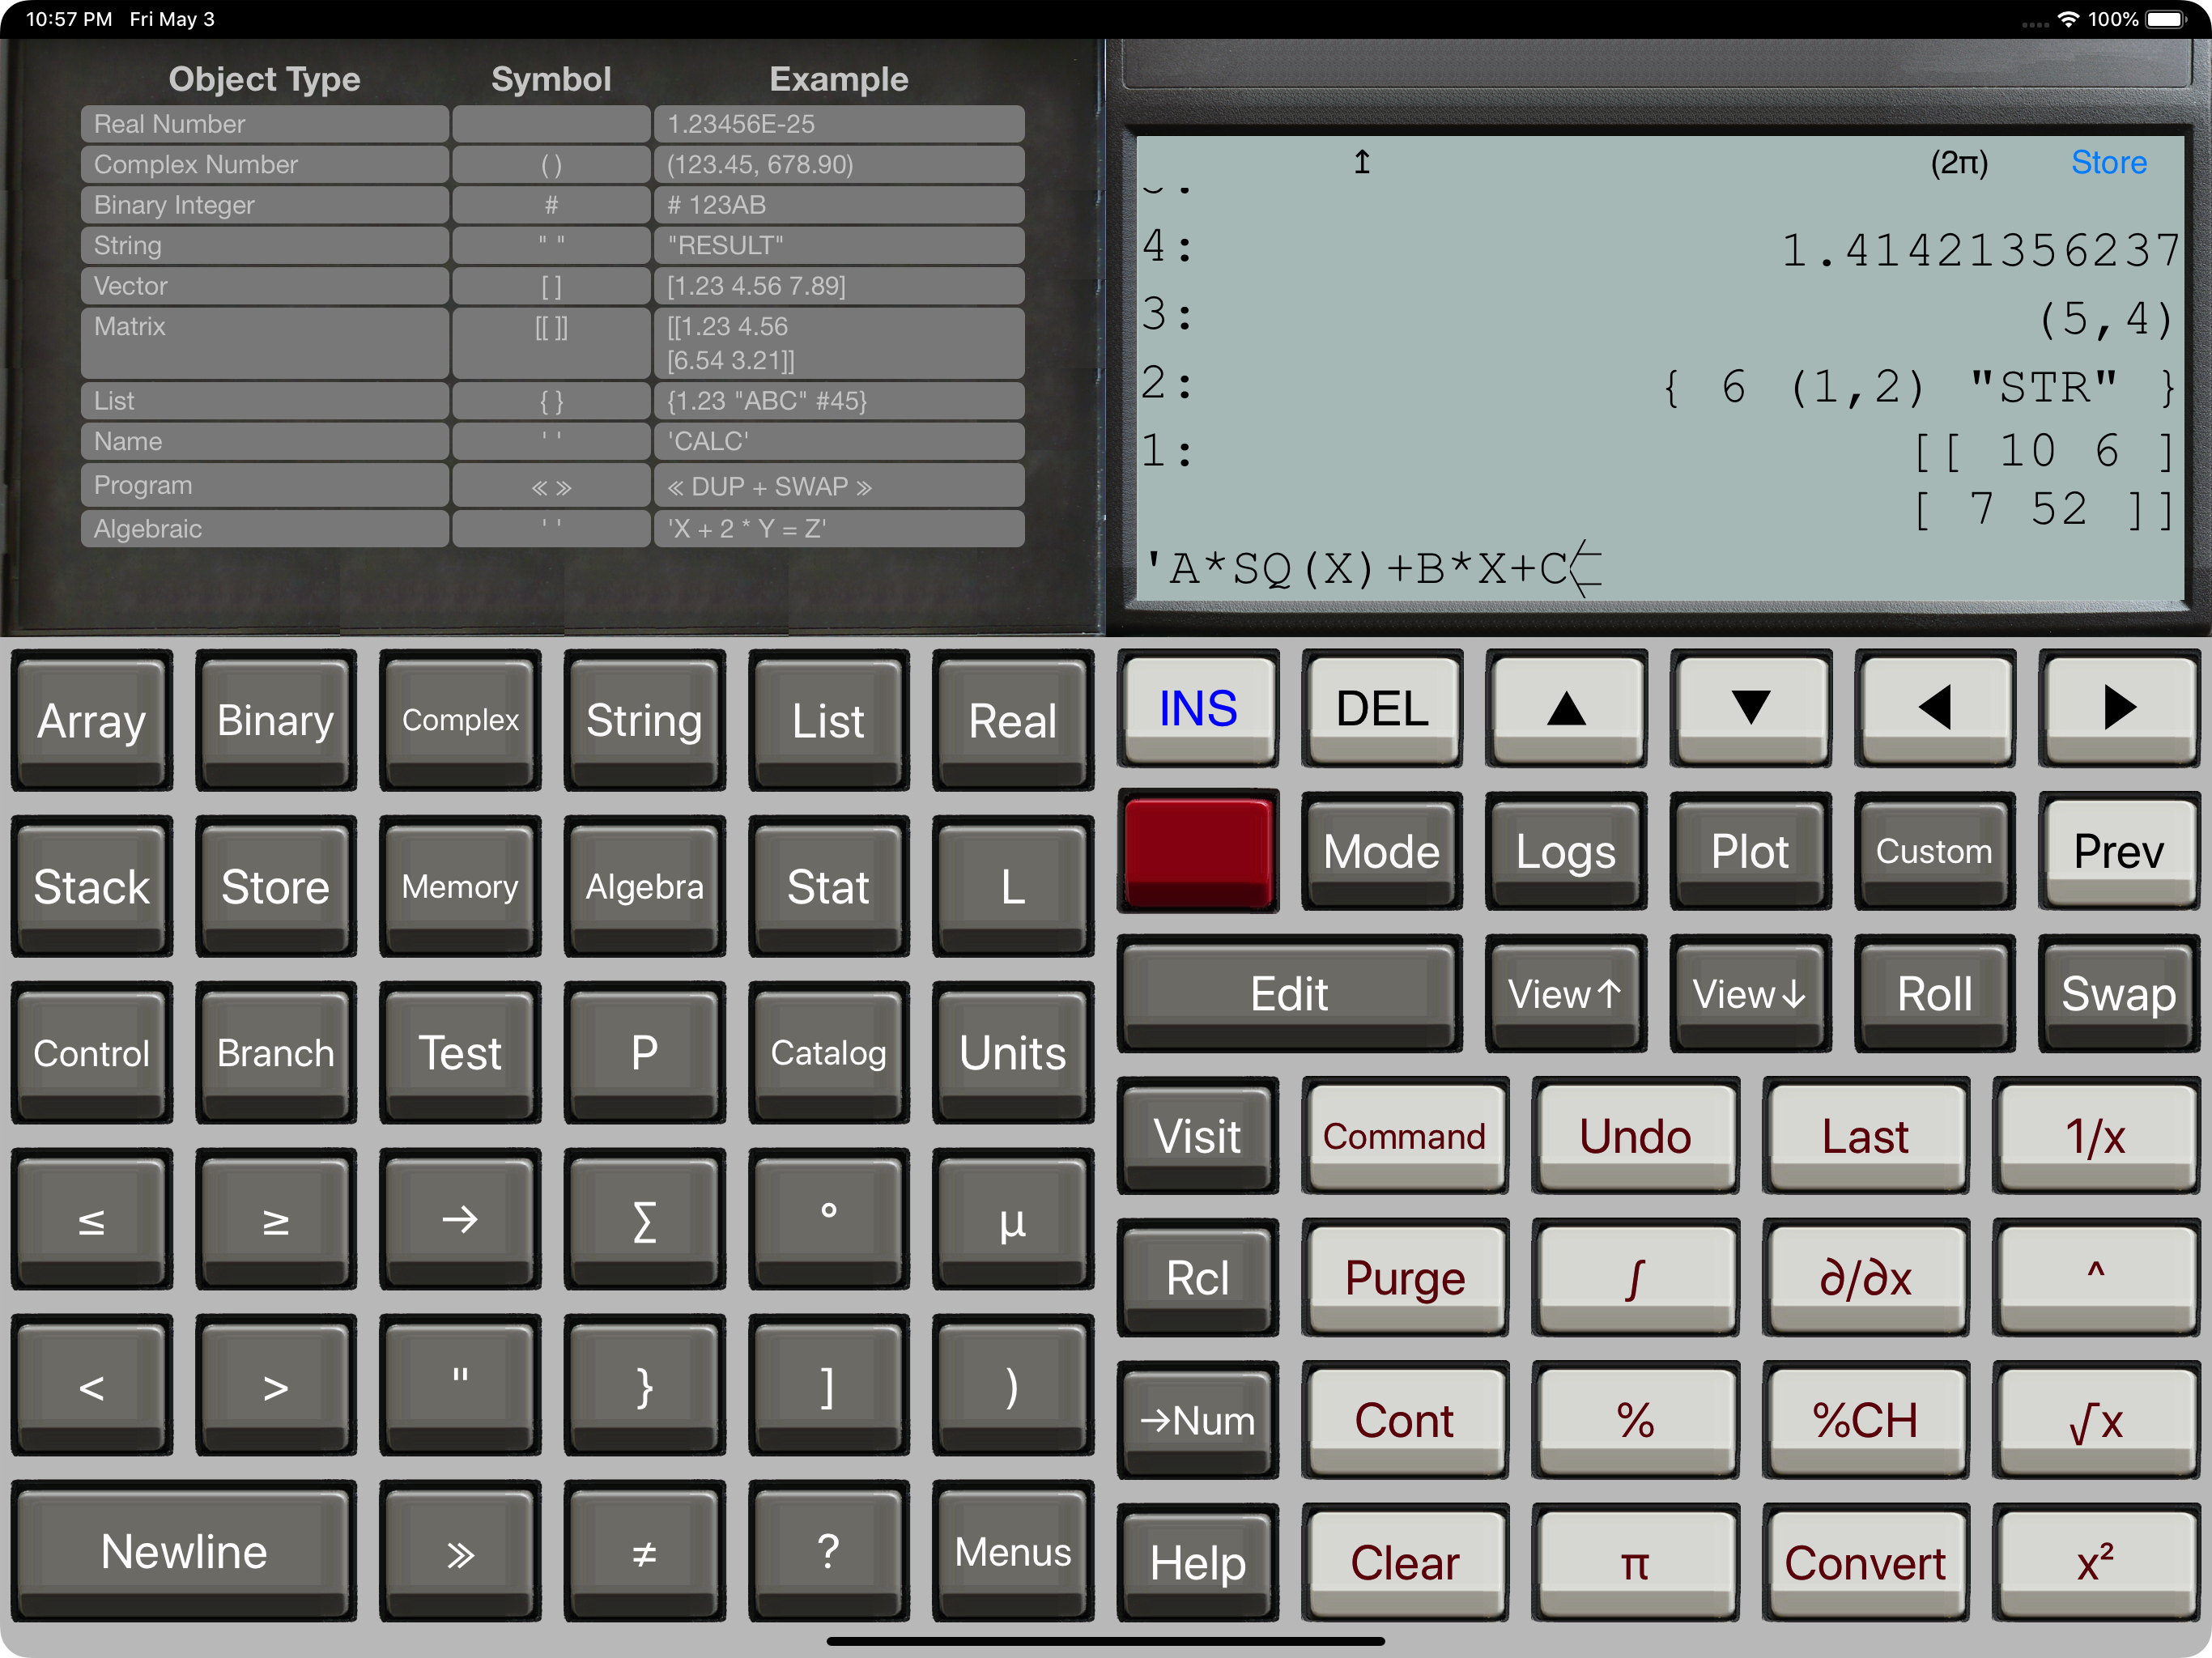
Task: Tap the π constant key
Action: pos(1635,1563)
